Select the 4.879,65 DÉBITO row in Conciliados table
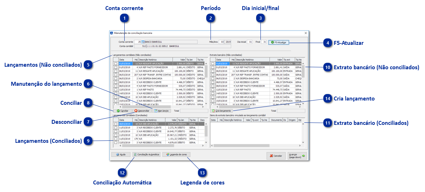 tap(158, 142)
